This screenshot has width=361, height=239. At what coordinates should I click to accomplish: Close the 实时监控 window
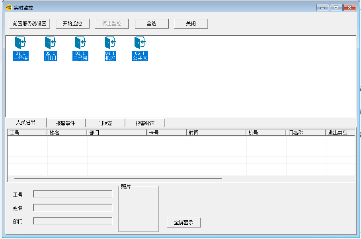coord(350,8)
